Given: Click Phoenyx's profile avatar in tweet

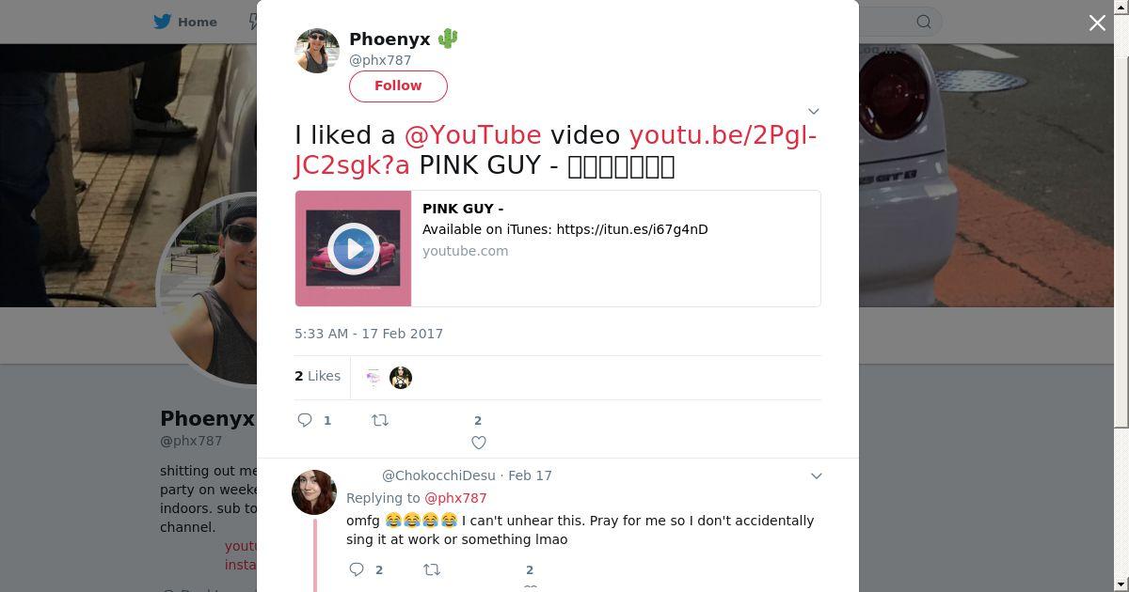Looking at the screenshot, I should pyautogui.click(x=317, y=51).
